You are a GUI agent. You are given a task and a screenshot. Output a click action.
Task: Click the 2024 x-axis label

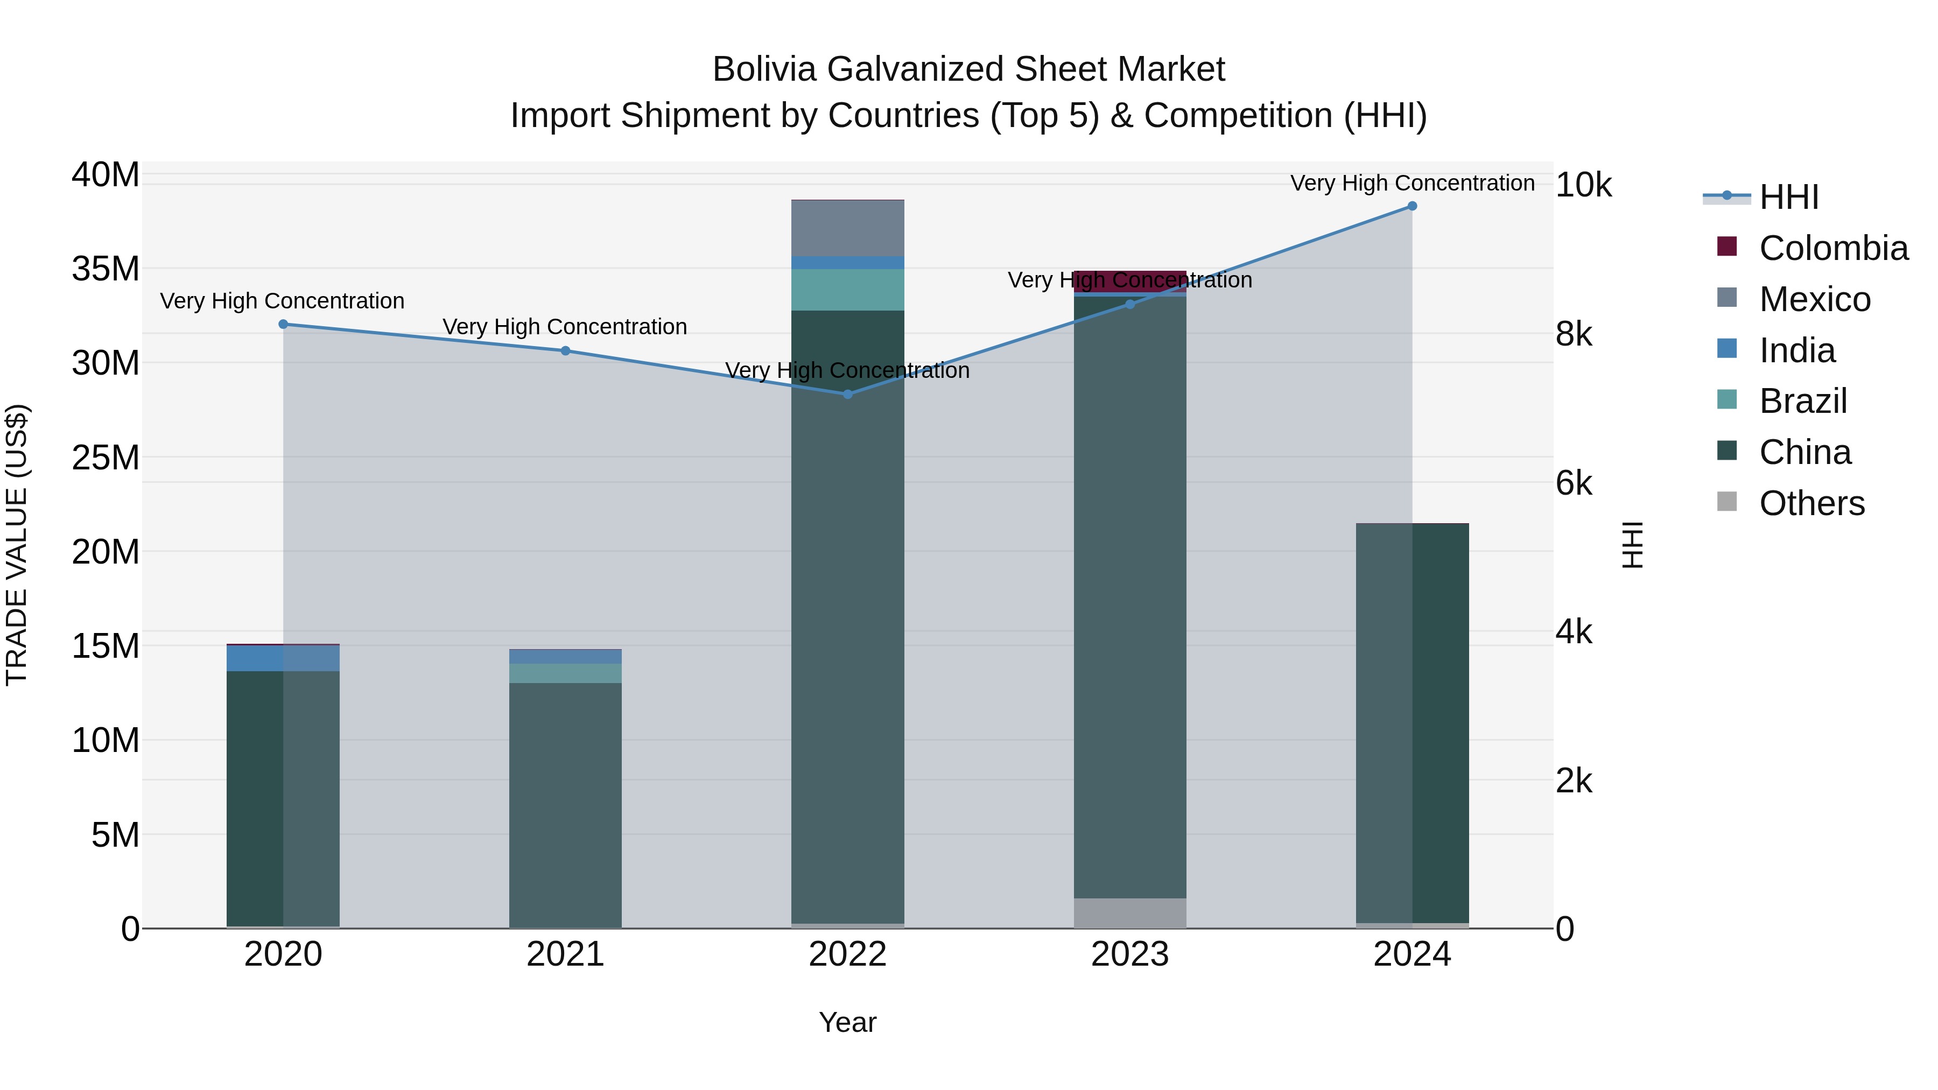click(x=1412, y=954)
